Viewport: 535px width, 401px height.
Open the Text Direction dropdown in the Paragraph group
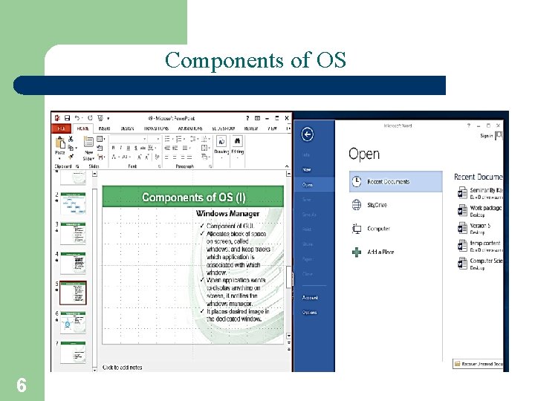205,139
